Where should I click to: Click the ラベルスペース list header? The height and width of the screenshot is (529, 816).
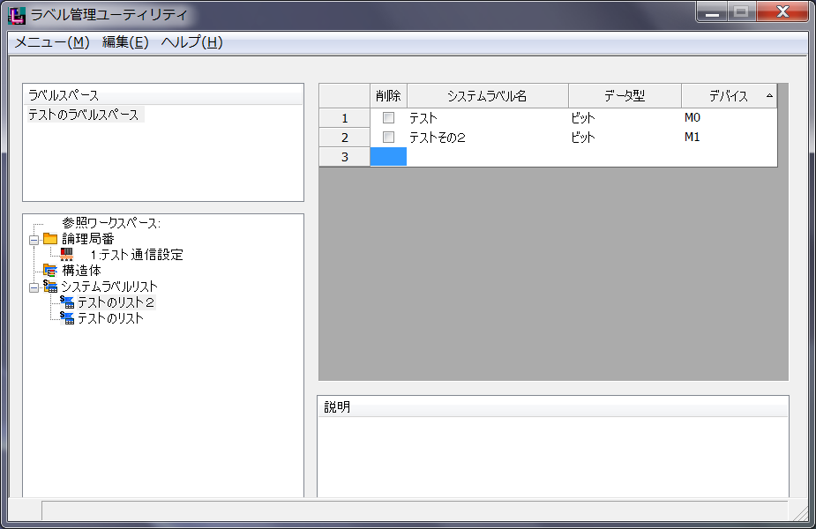tap(163, 95)
